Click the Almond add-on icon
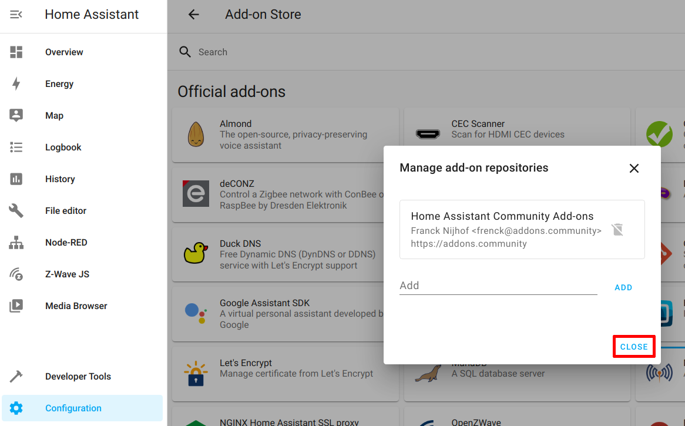Image resolution: width=685 pixels, height=426 pixels. click(x=196, y=134)
